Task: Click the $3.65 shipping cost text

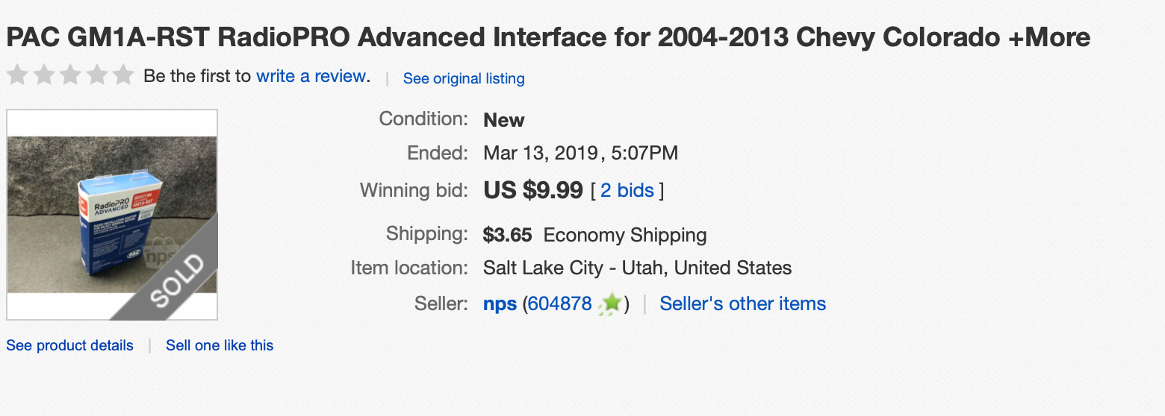Action: click(x=508, y=236)
